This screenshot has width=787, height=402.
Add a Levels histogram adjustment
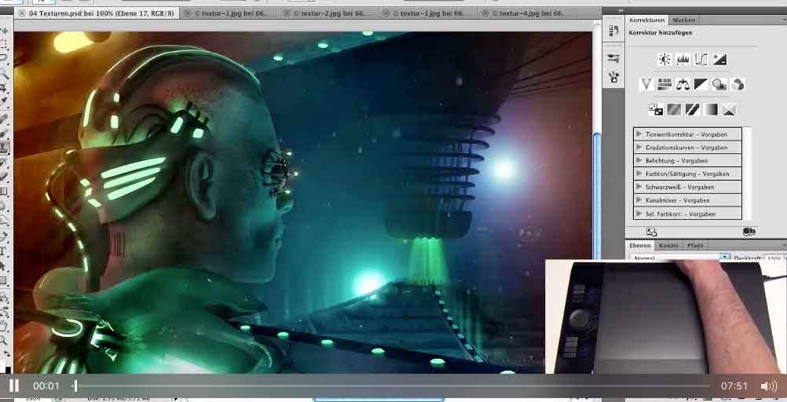[x=683, y=60]
